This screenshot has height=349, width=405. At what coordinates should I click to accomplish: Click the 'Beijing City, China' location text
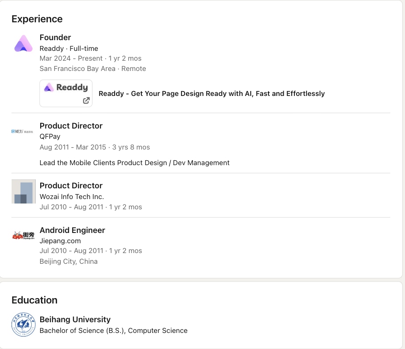[68, 262]
